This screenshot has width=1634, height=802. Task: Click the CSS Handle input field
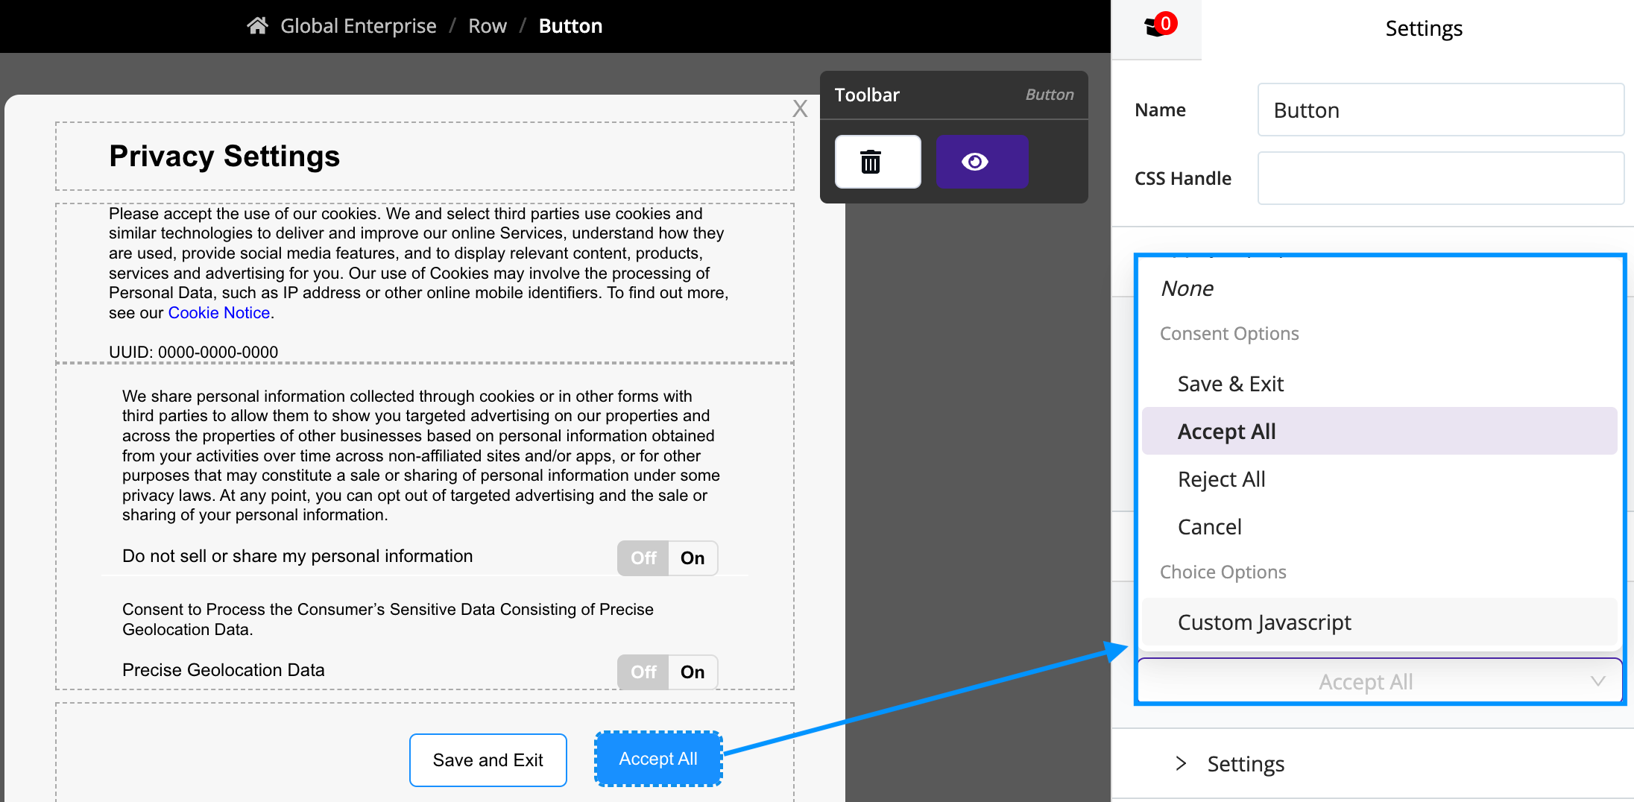pyautogui.click(x=1439, y=177)
